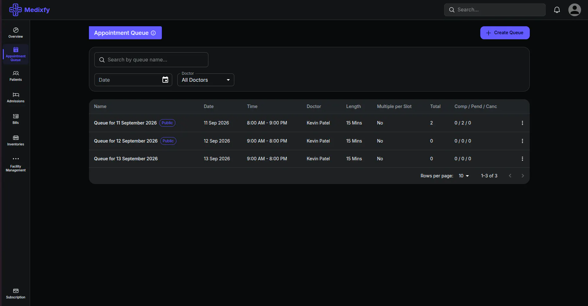Click the info icon beside Appointment Queue
This screenshot has height=306, width=588.
click(153, 33)
